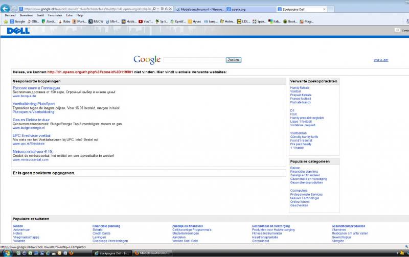Open the Favorieten menu
Viewport: 409px width, 257px height.
55,15
